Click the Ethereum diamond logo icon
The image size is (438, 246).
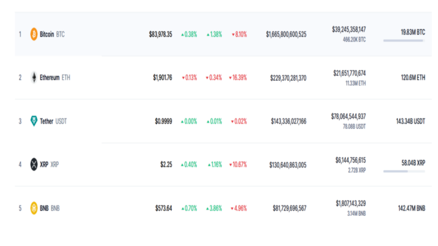tap(34, 77)
